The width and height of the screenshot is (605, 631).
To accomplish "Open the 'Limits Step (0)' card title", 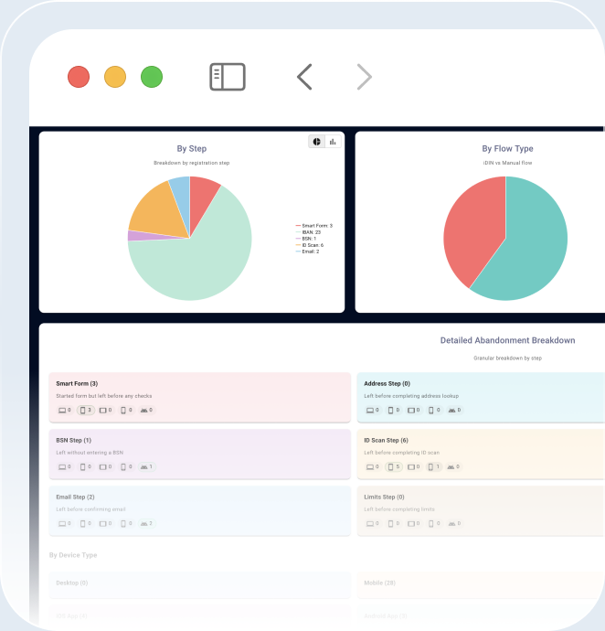I will click(x=384, y=497).
